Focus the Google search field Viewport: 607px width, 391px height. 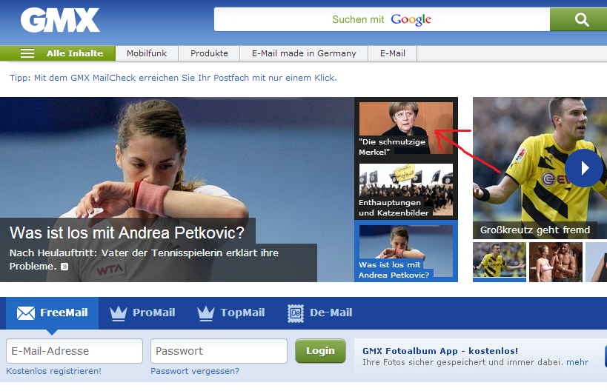click(382, 19)
